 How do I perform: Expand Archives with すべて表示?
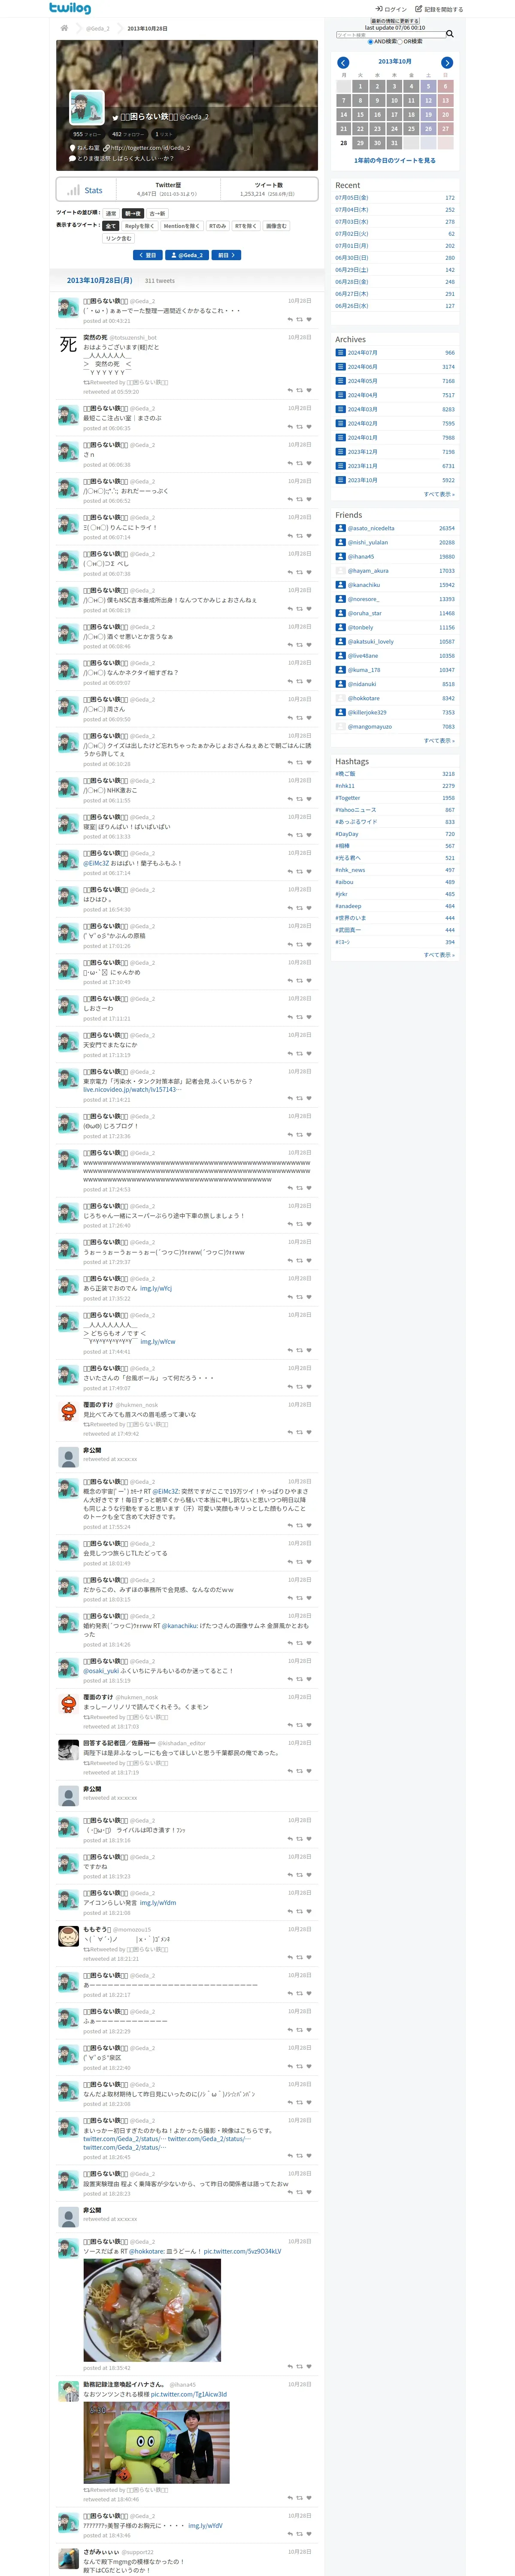tap(439, 494)
